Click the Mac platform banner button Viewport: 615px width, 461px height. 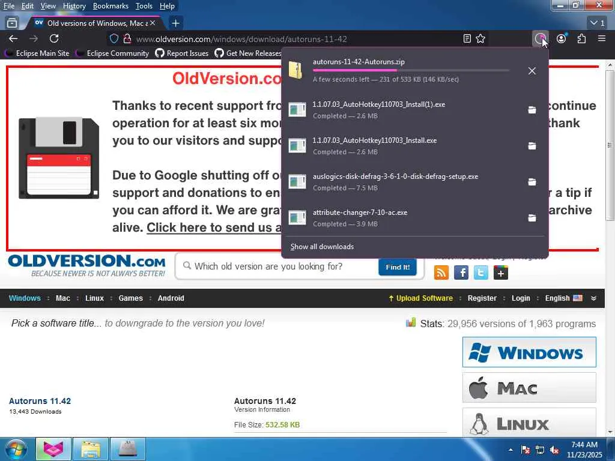tap(529, 388)
